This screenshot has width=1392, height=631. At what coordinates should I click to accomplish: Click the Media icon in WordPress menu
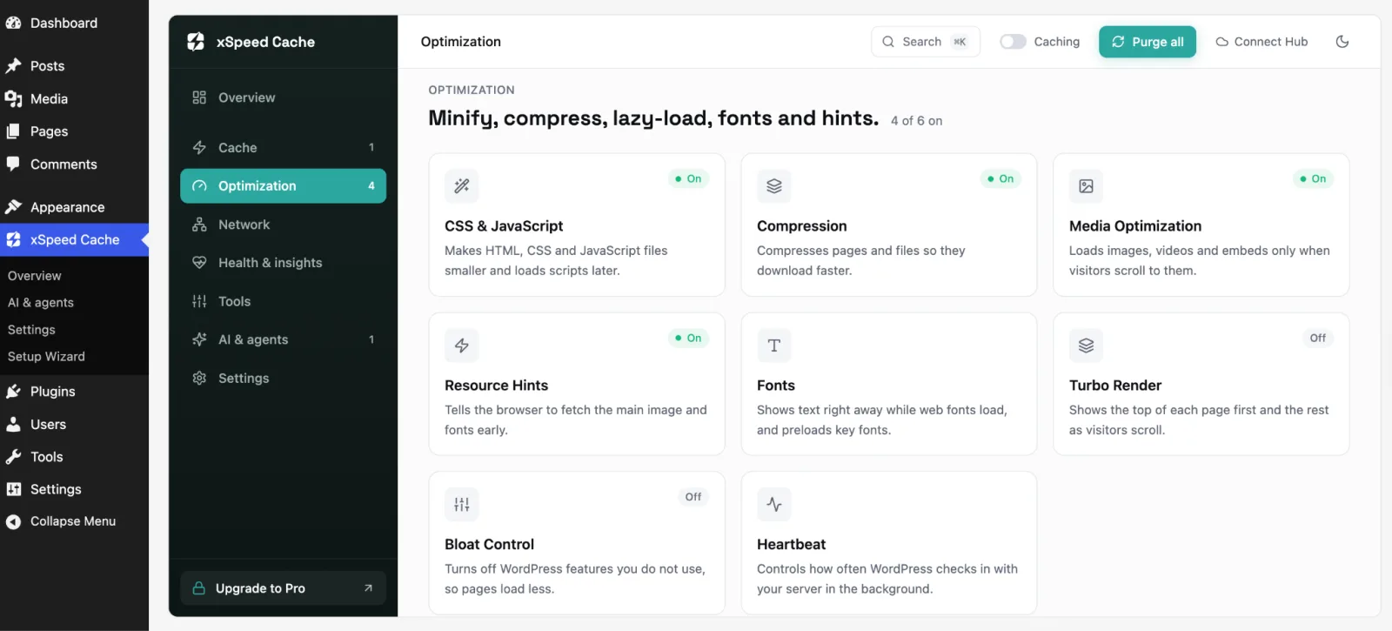[13, 99]
